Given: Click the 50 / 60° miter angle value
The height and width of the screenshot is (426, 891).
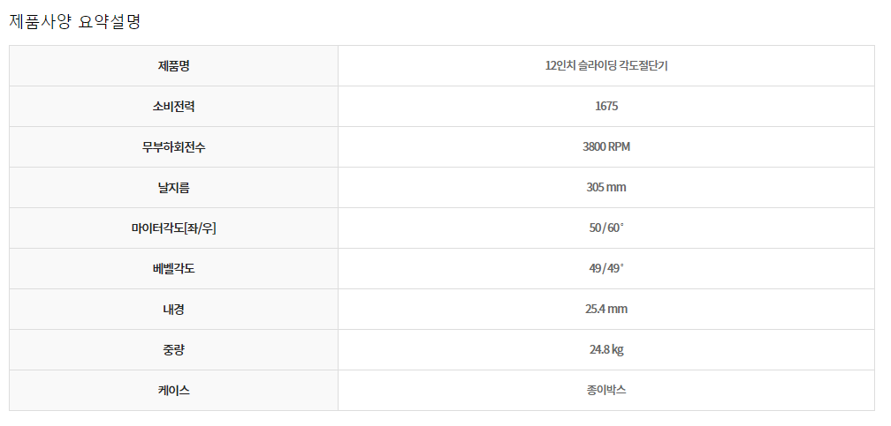Looking at the screenshot, I should point(605,228).
